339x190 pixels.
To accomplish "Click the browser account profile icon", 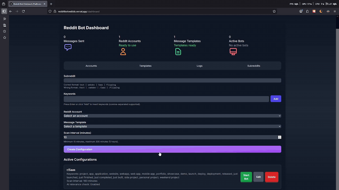I will (x=301, y=11).
